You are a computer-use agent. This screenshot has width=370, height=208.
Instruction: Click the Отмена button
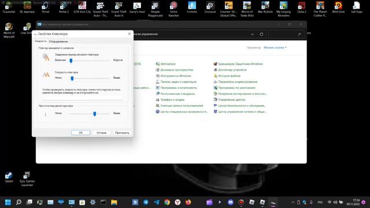102,132
